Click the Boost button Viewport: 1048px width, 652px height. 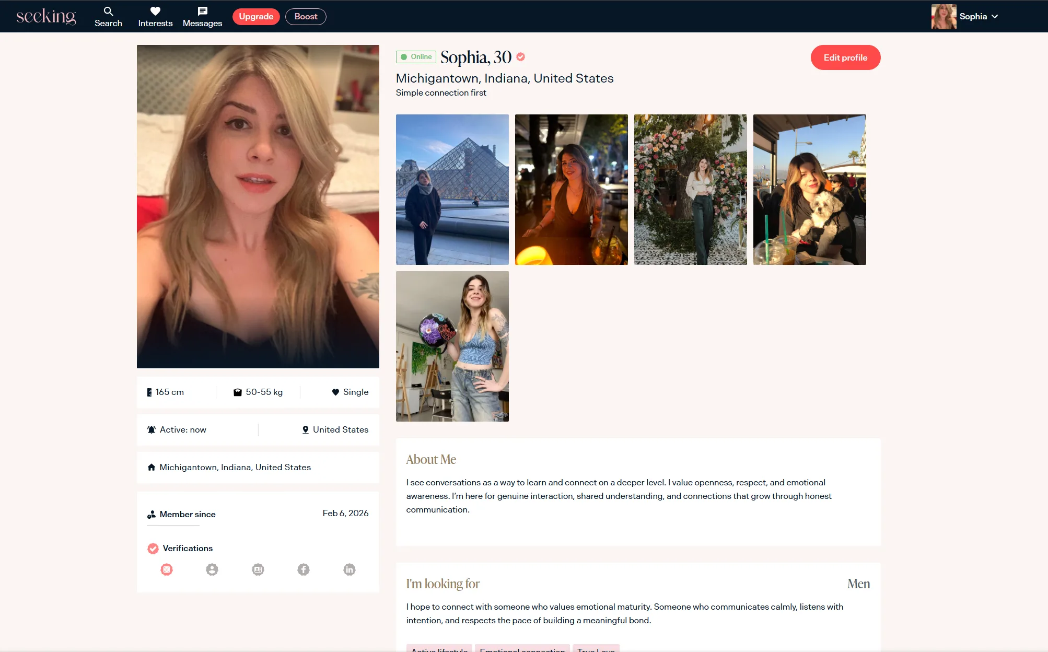click(x=306, y=17)
